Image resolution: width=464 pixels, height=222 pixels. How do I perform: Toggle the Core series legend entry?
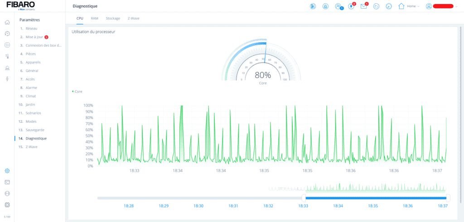[77, 92]
